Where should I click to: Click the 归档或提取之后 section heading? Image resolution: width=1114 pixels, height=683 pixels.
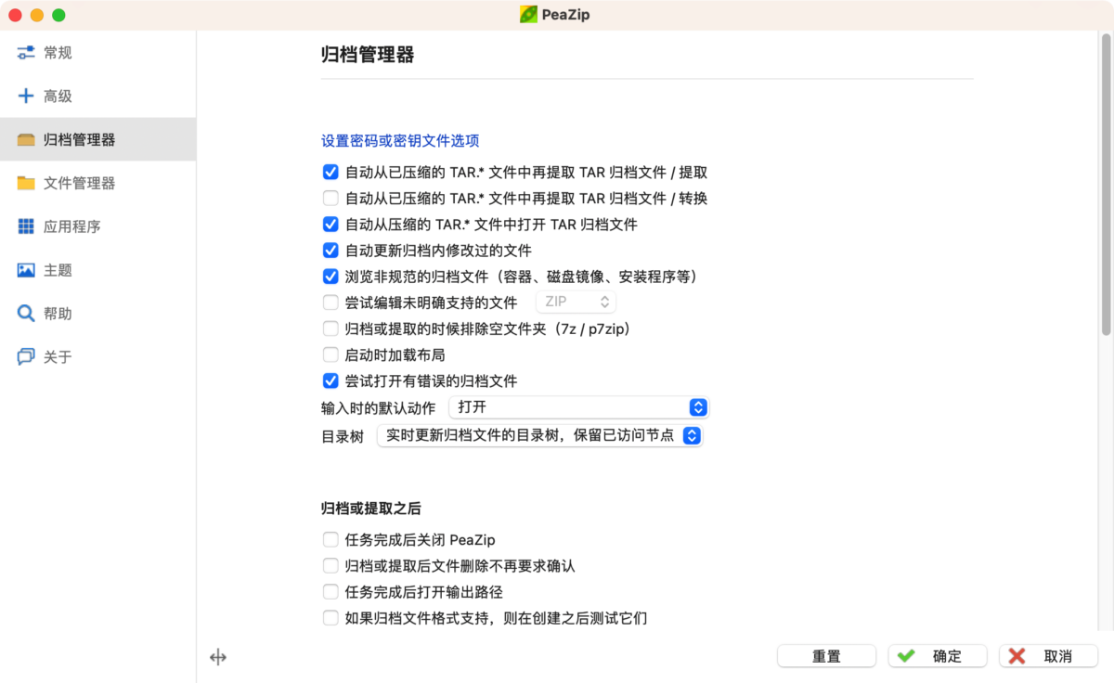(371, 508)
